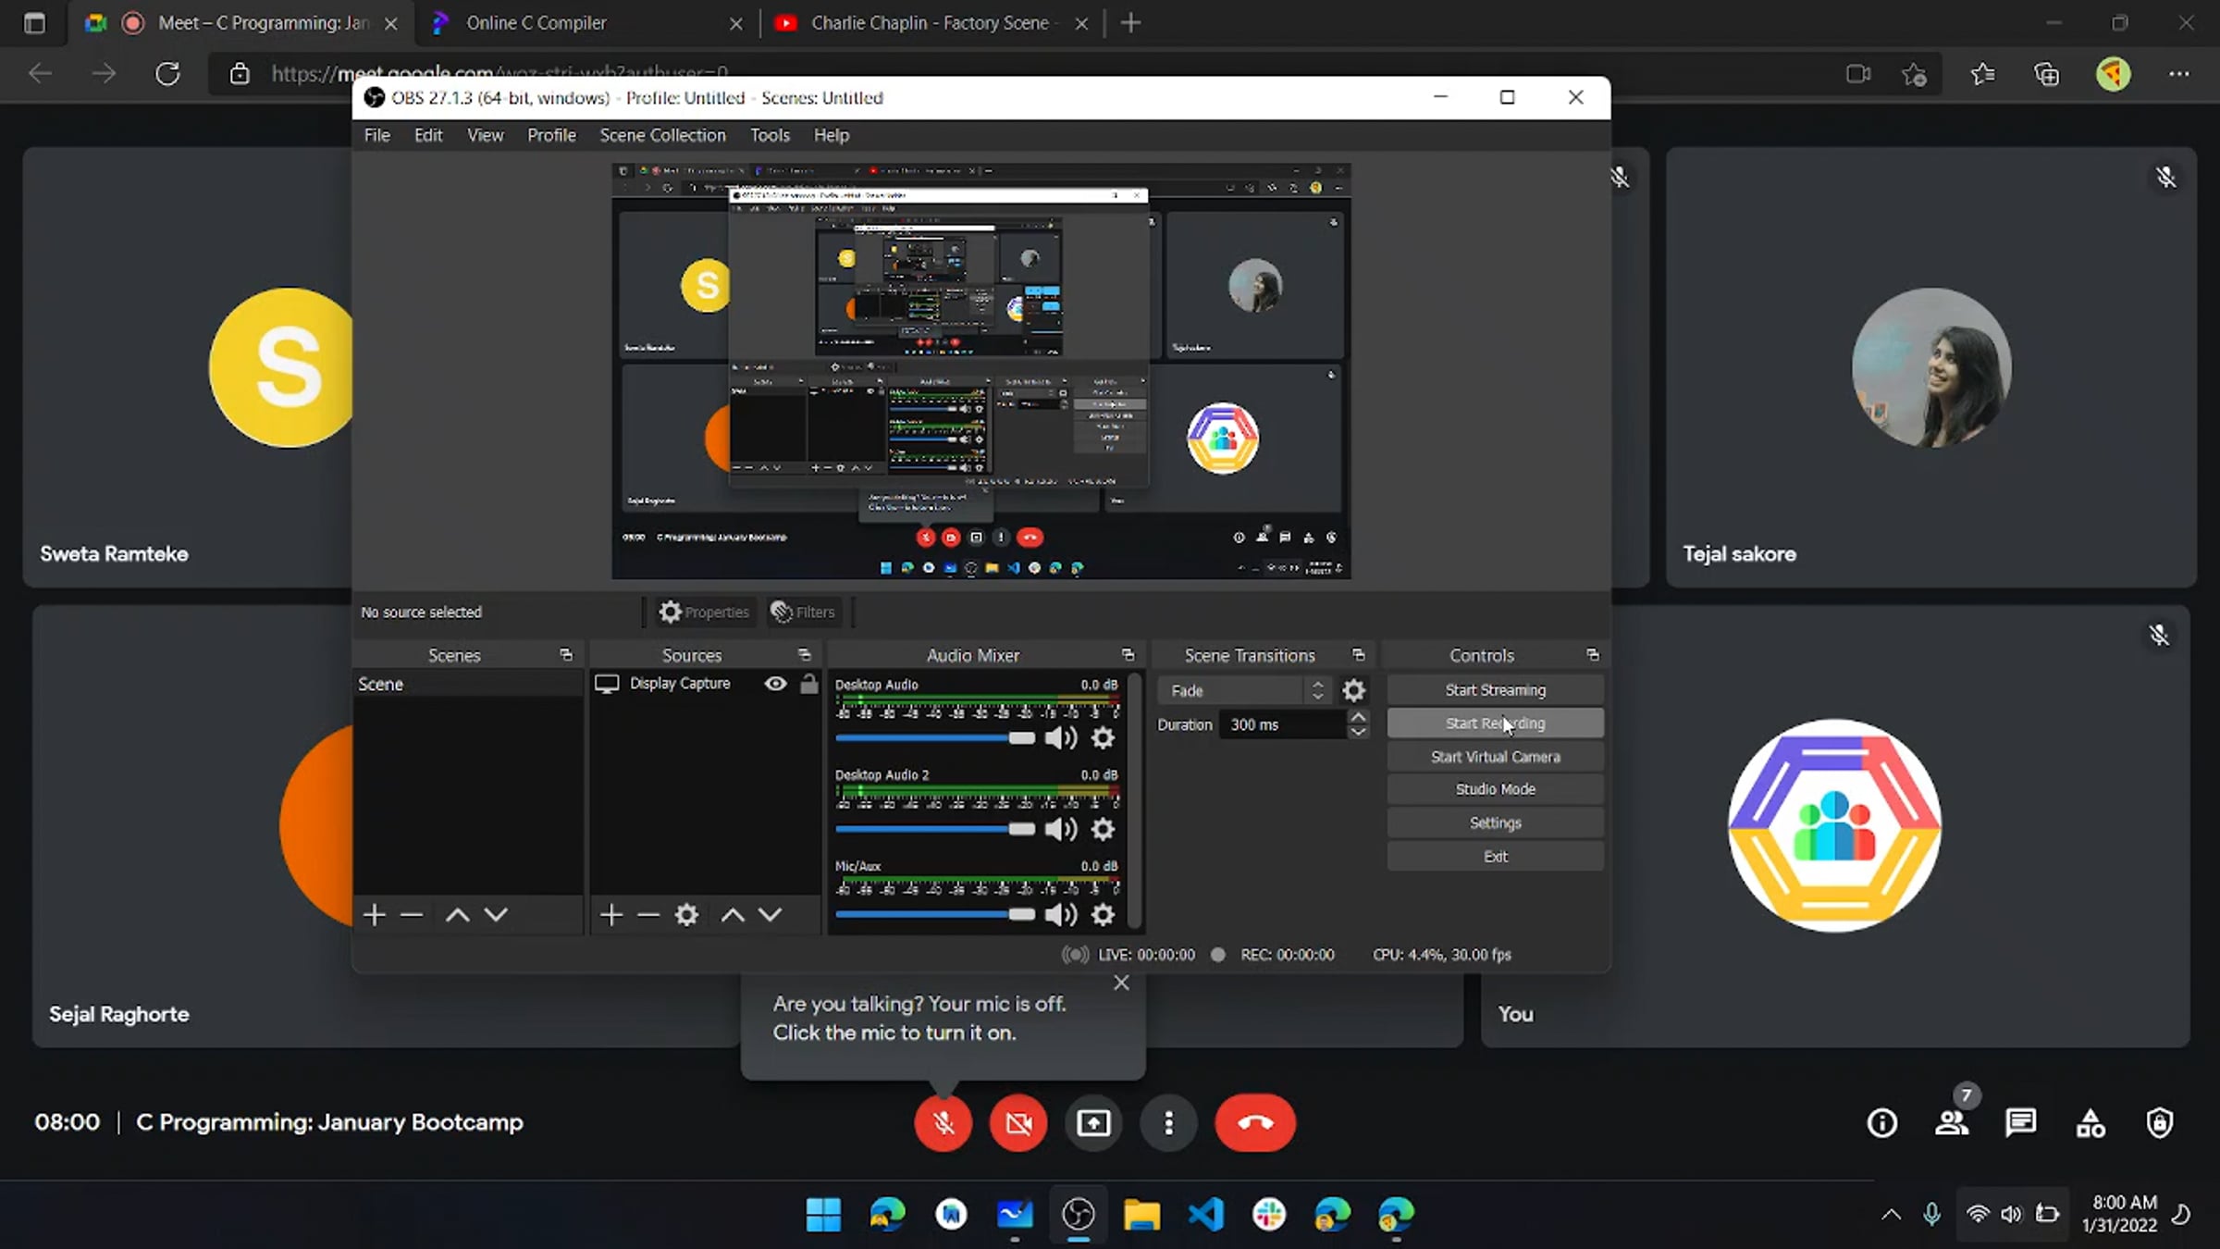Adjust Desktop Audio 2 volume slider
Viewport: 2220px width, 1249px height.
pos(1021,828)
